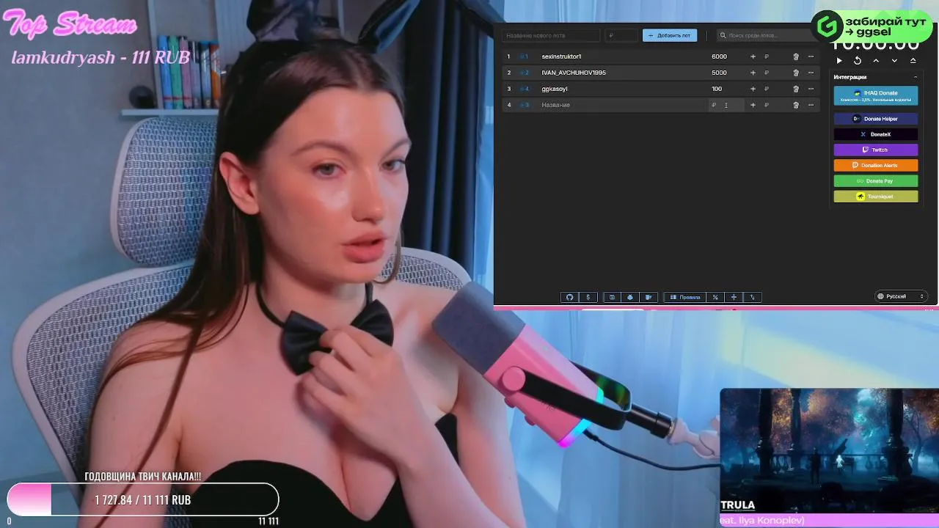
Task: Click the IVAN_AVCHUHOV1995 lot name
Action: [x=574, y=73]
